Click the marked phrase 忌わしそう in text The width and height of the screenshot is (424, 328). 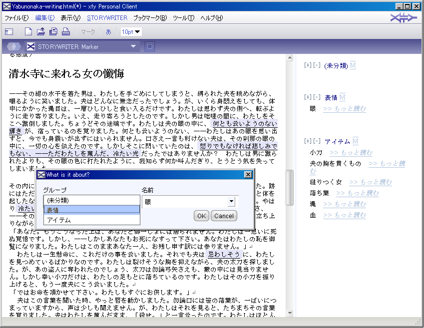[x=224, y=255]
